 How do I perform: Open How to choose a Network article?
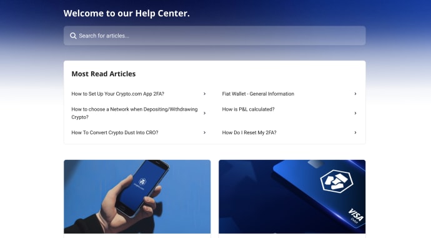point(134,113)
